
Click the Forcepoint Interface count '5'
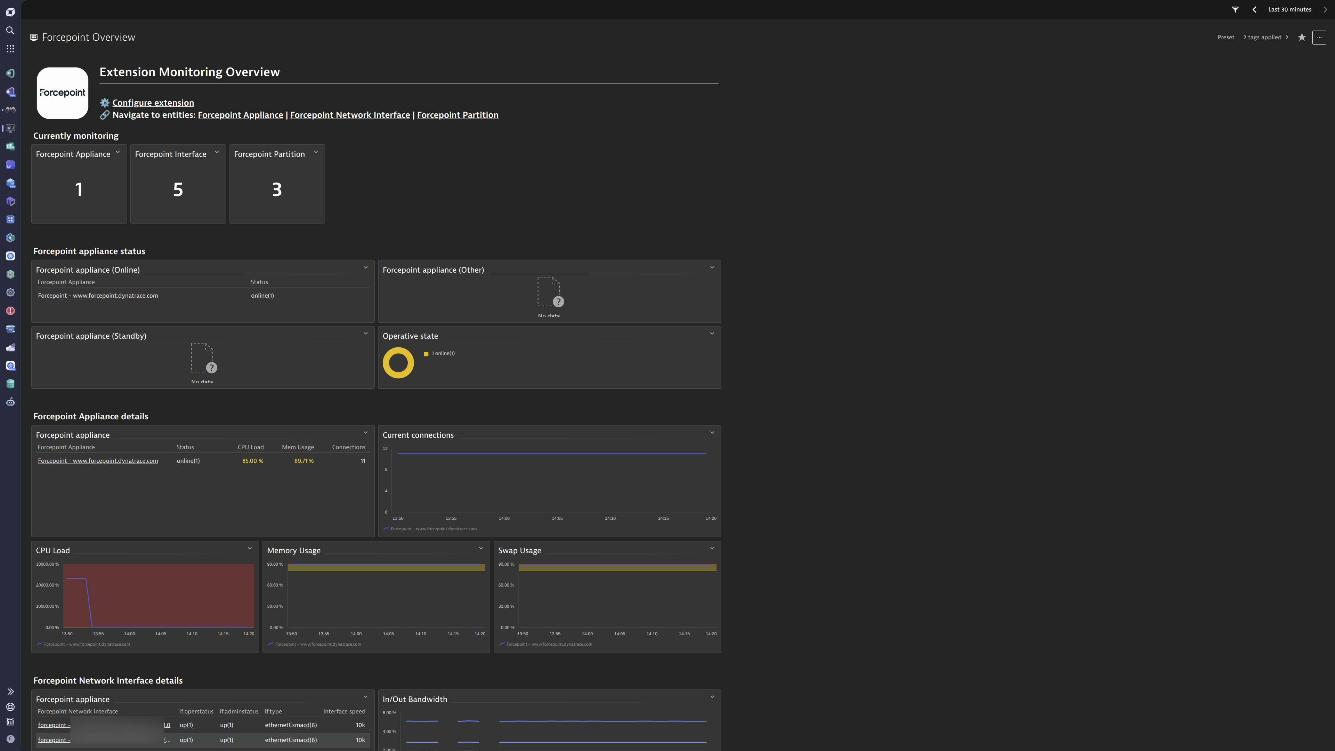(x=178, y=190)
